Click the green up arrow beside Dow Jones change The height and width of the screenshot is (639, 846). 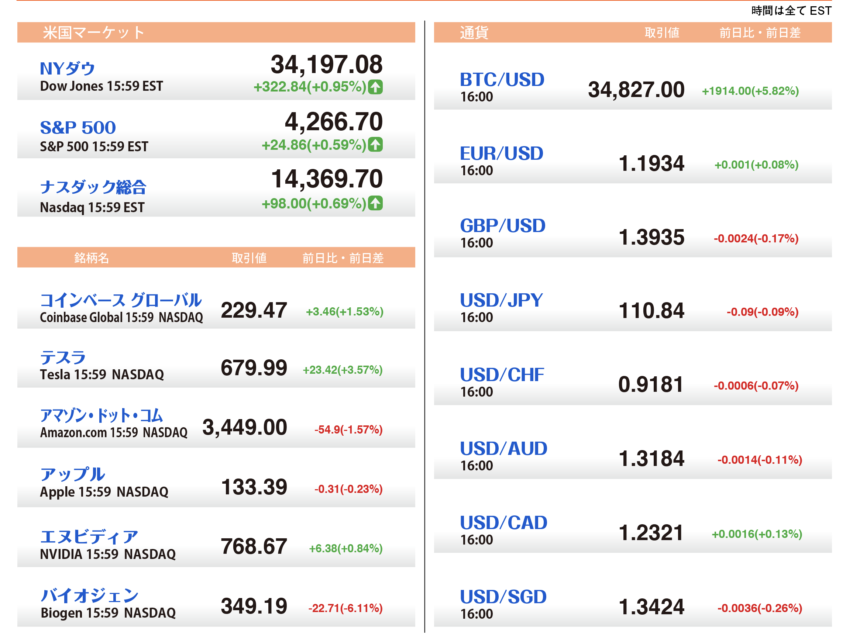375,87
